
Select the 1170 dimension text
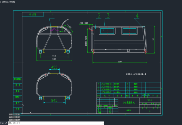54,56
